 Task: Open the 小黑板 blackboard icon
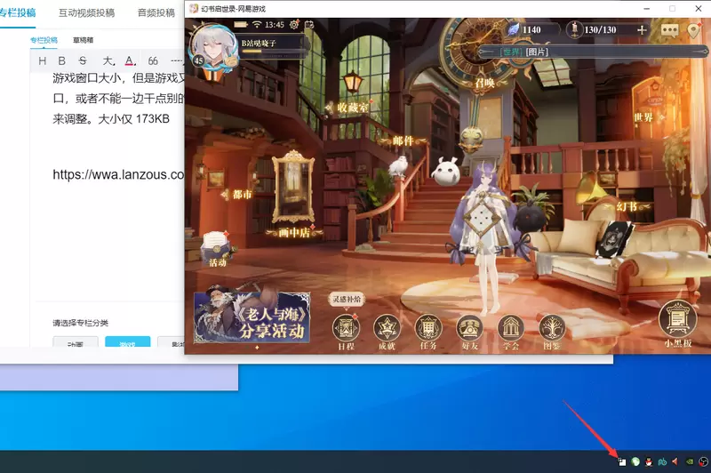coord(678,325)
